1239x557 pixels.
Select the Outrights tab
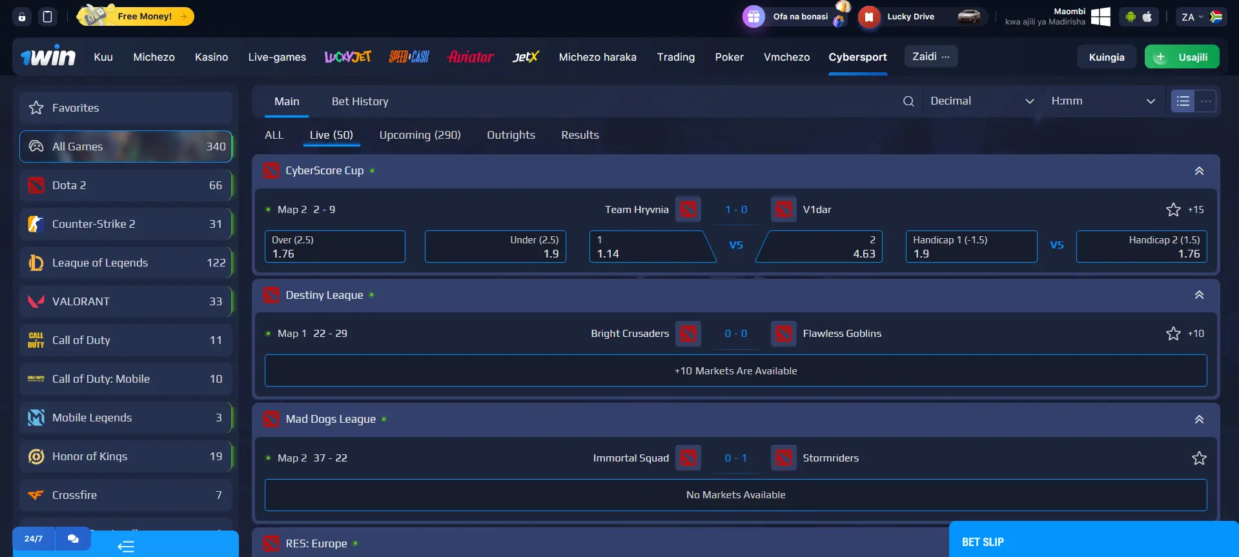tap(511, 135)
